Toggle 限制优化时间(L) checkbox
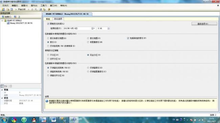 click(x=48, y=24)
